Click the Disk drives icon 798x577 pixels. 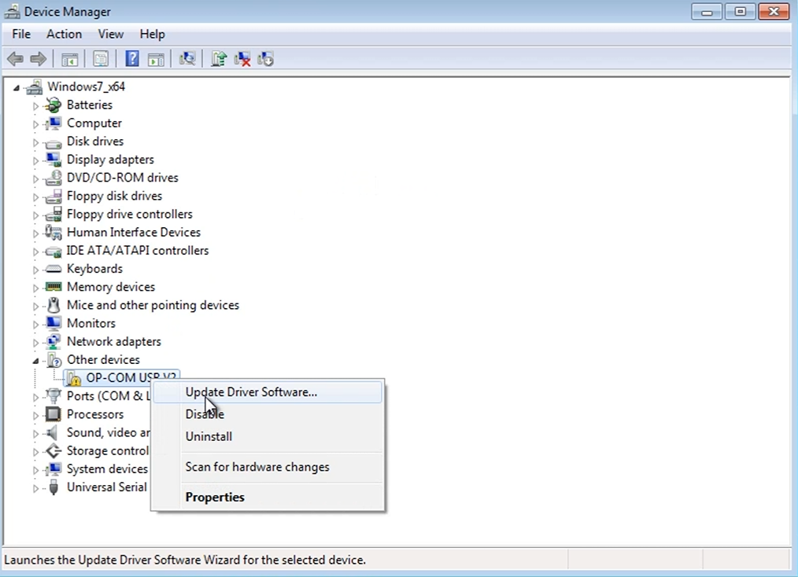tap(53, 143)
